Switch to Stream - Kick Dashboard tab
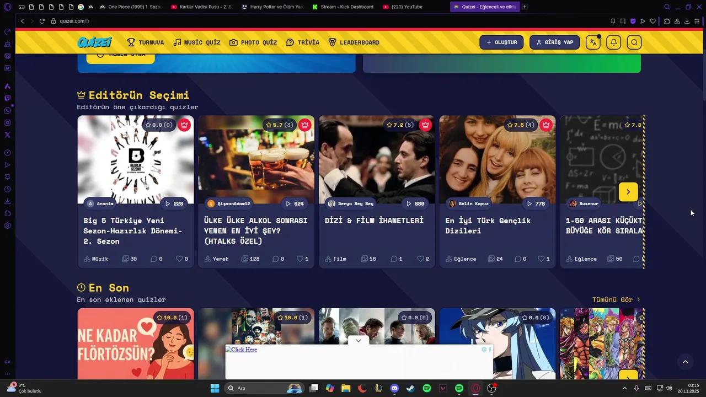 343,7
